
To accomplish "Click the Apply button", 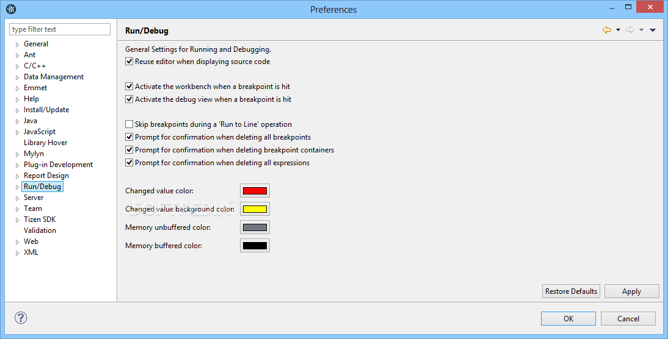I will point(631,291).
